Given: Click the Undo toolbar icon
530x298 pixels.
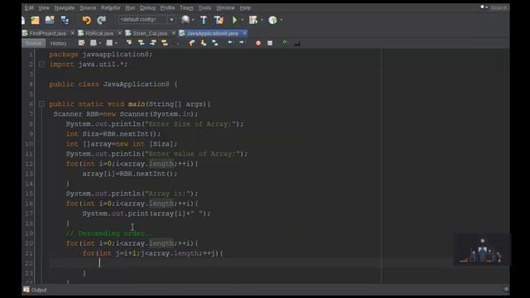Looking at the screenshot, I should pos(86,20).
